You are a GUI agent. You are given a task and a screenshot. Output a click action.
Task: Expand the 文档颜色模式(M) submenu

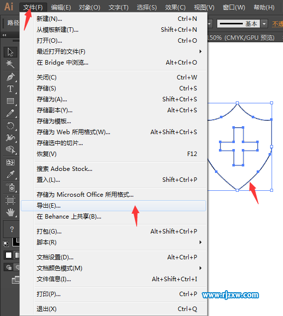114,268
